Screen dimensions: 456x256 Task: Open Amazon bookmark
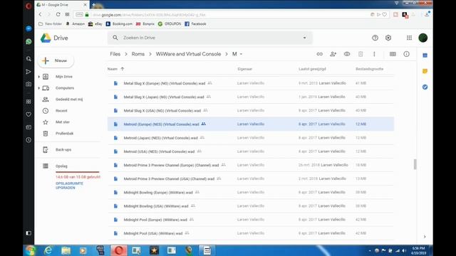point(75,23)
